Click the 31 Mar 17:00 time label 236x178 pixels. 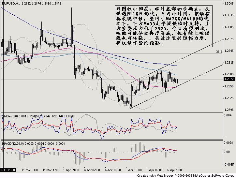click(51, 170)
